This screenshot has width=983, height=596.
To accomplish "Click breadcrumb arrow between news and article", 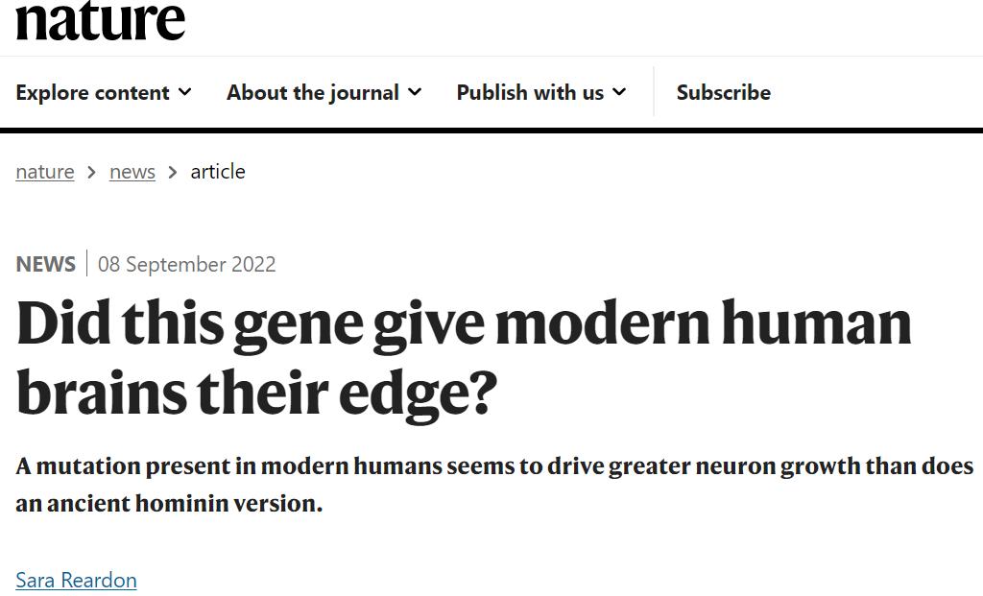I will pyautogui.click(x=173, y=173).
